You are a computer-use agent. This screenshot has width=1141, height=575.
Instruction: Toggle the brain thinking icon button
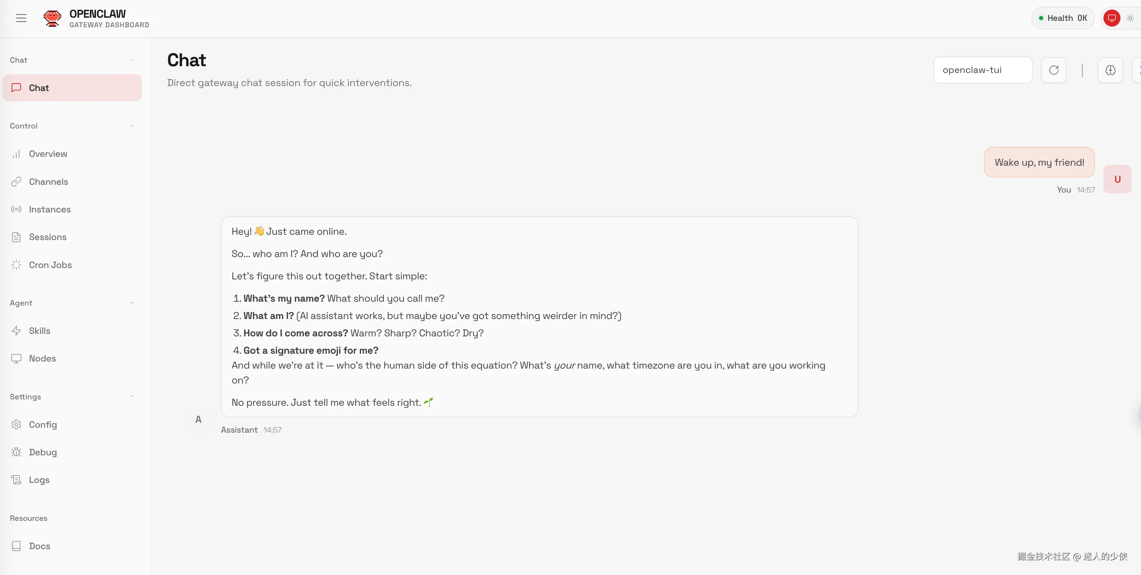click(1110, 70)
